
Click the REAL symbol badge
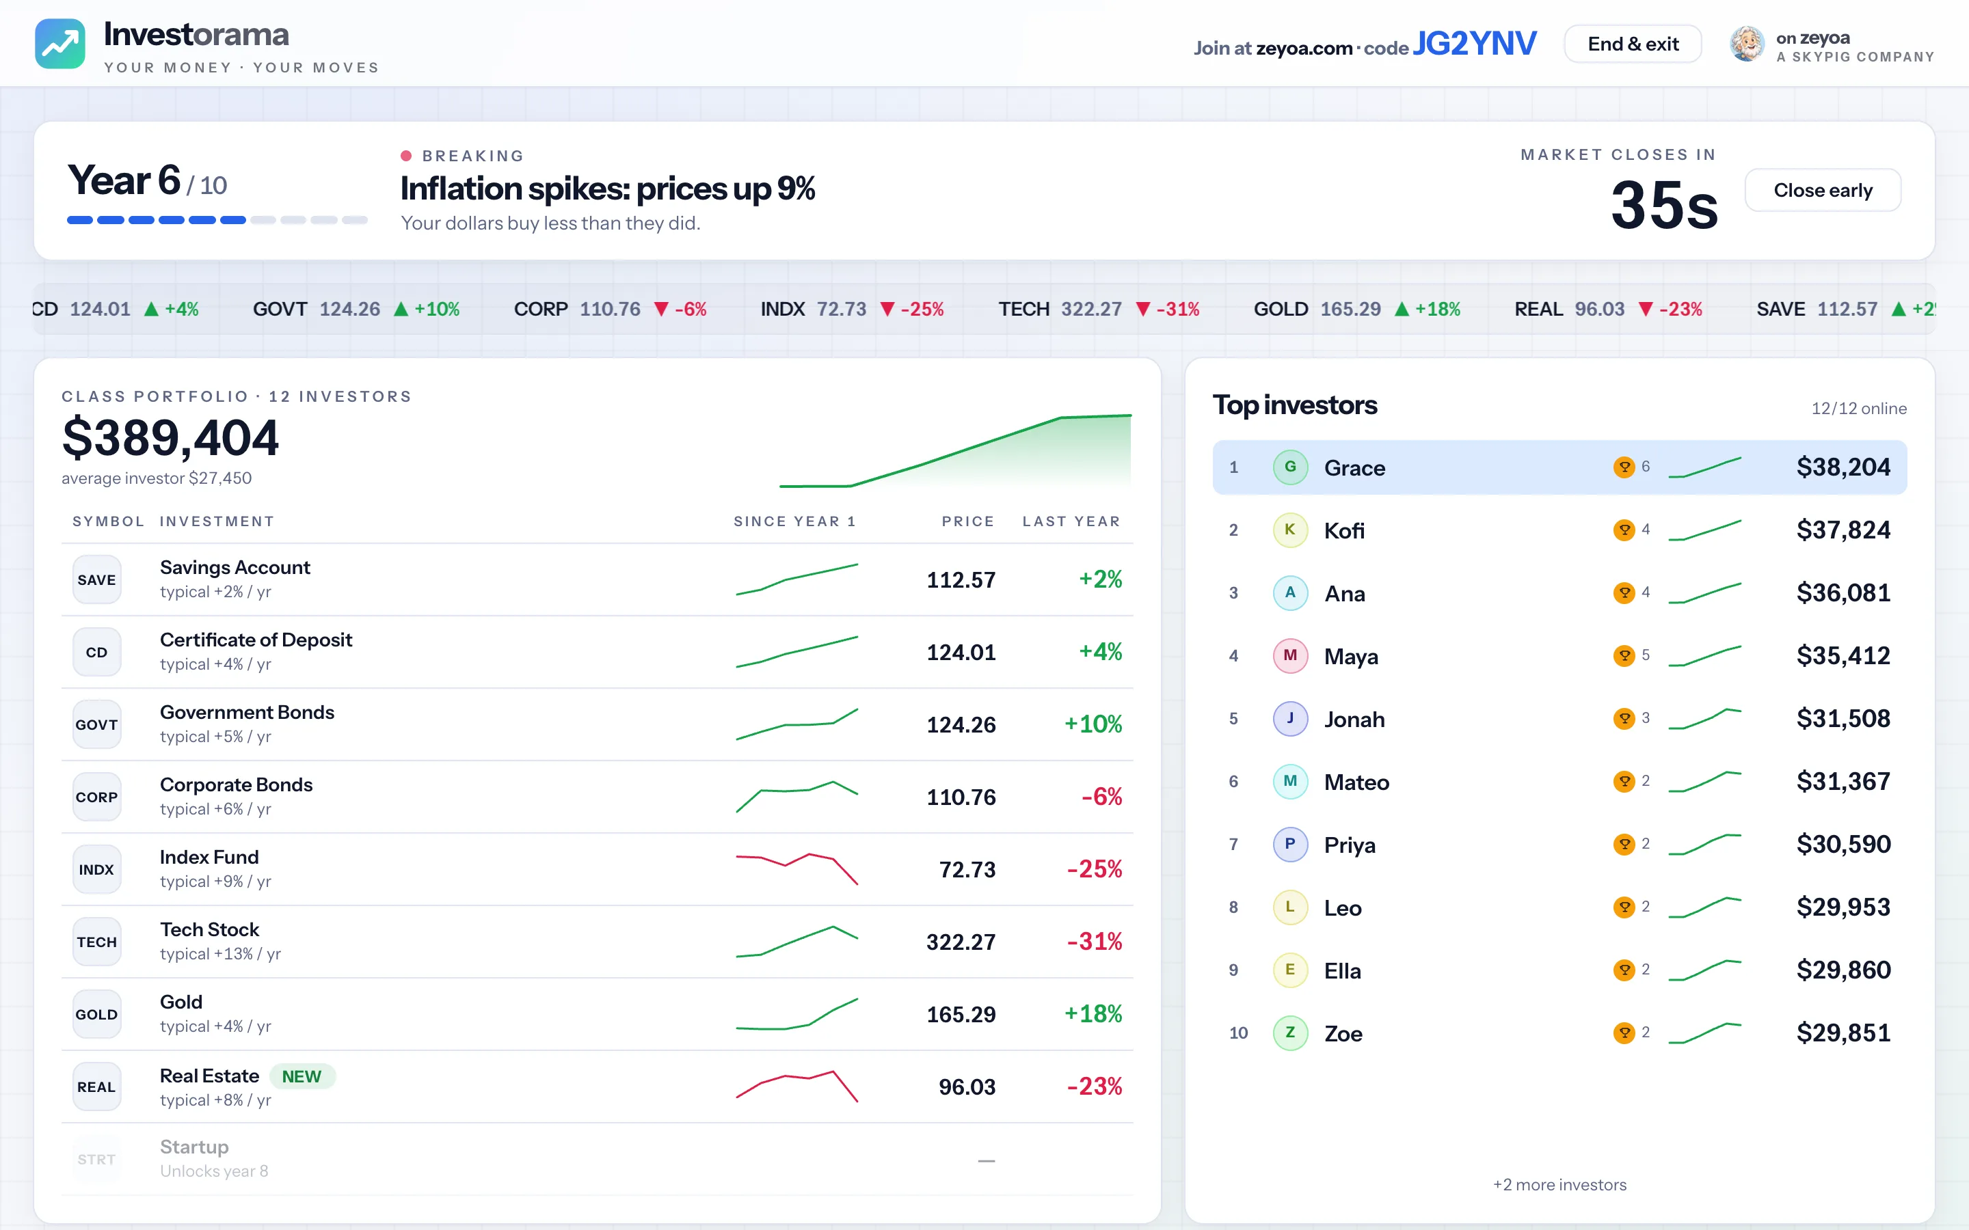[97, 1086]
